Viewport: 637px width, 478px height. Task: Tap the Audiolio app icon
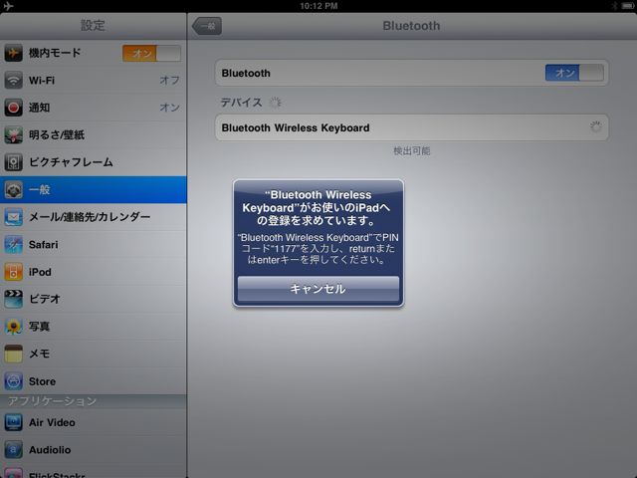13,450
